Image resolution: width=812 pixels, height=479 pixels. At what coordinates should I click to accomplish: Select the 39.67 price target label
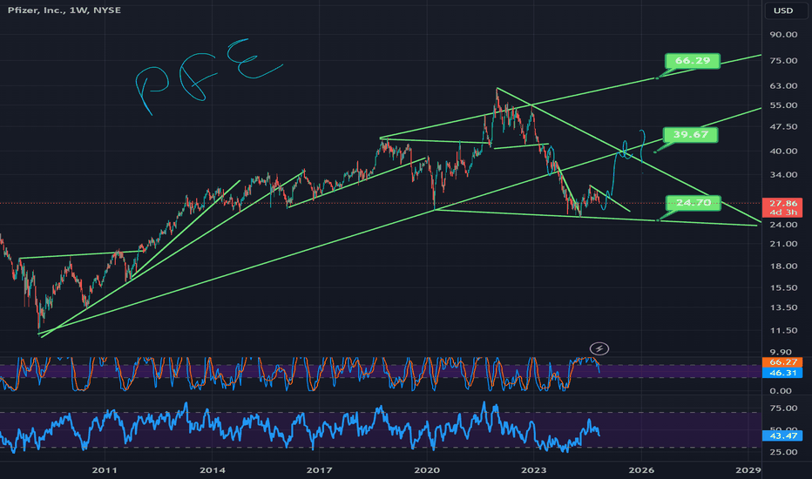point(690,135)
